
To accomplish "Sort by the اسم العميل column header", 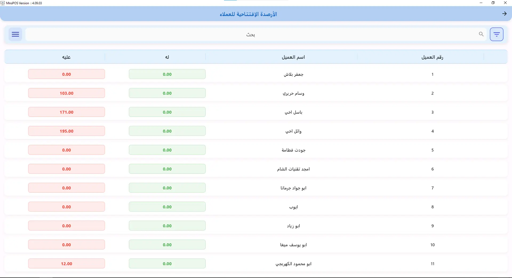I will pos(293,57).
